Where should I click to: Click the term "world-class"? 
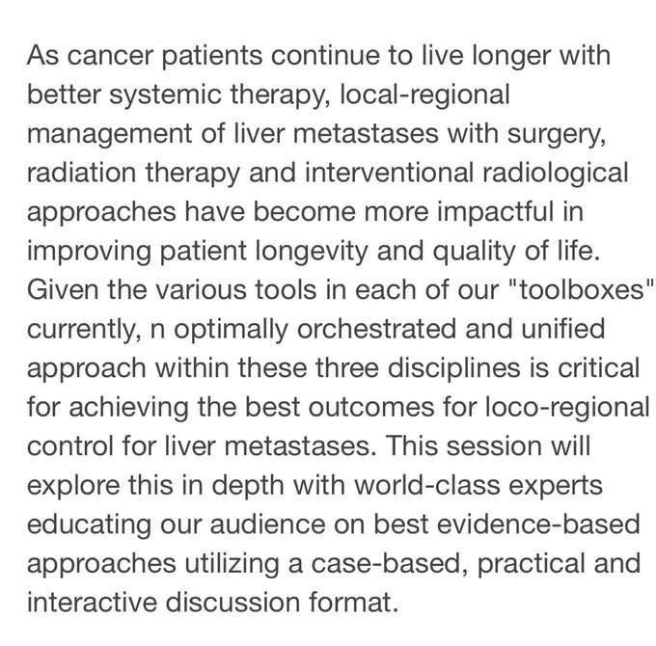pyautogui.click(x=427, y=485)
